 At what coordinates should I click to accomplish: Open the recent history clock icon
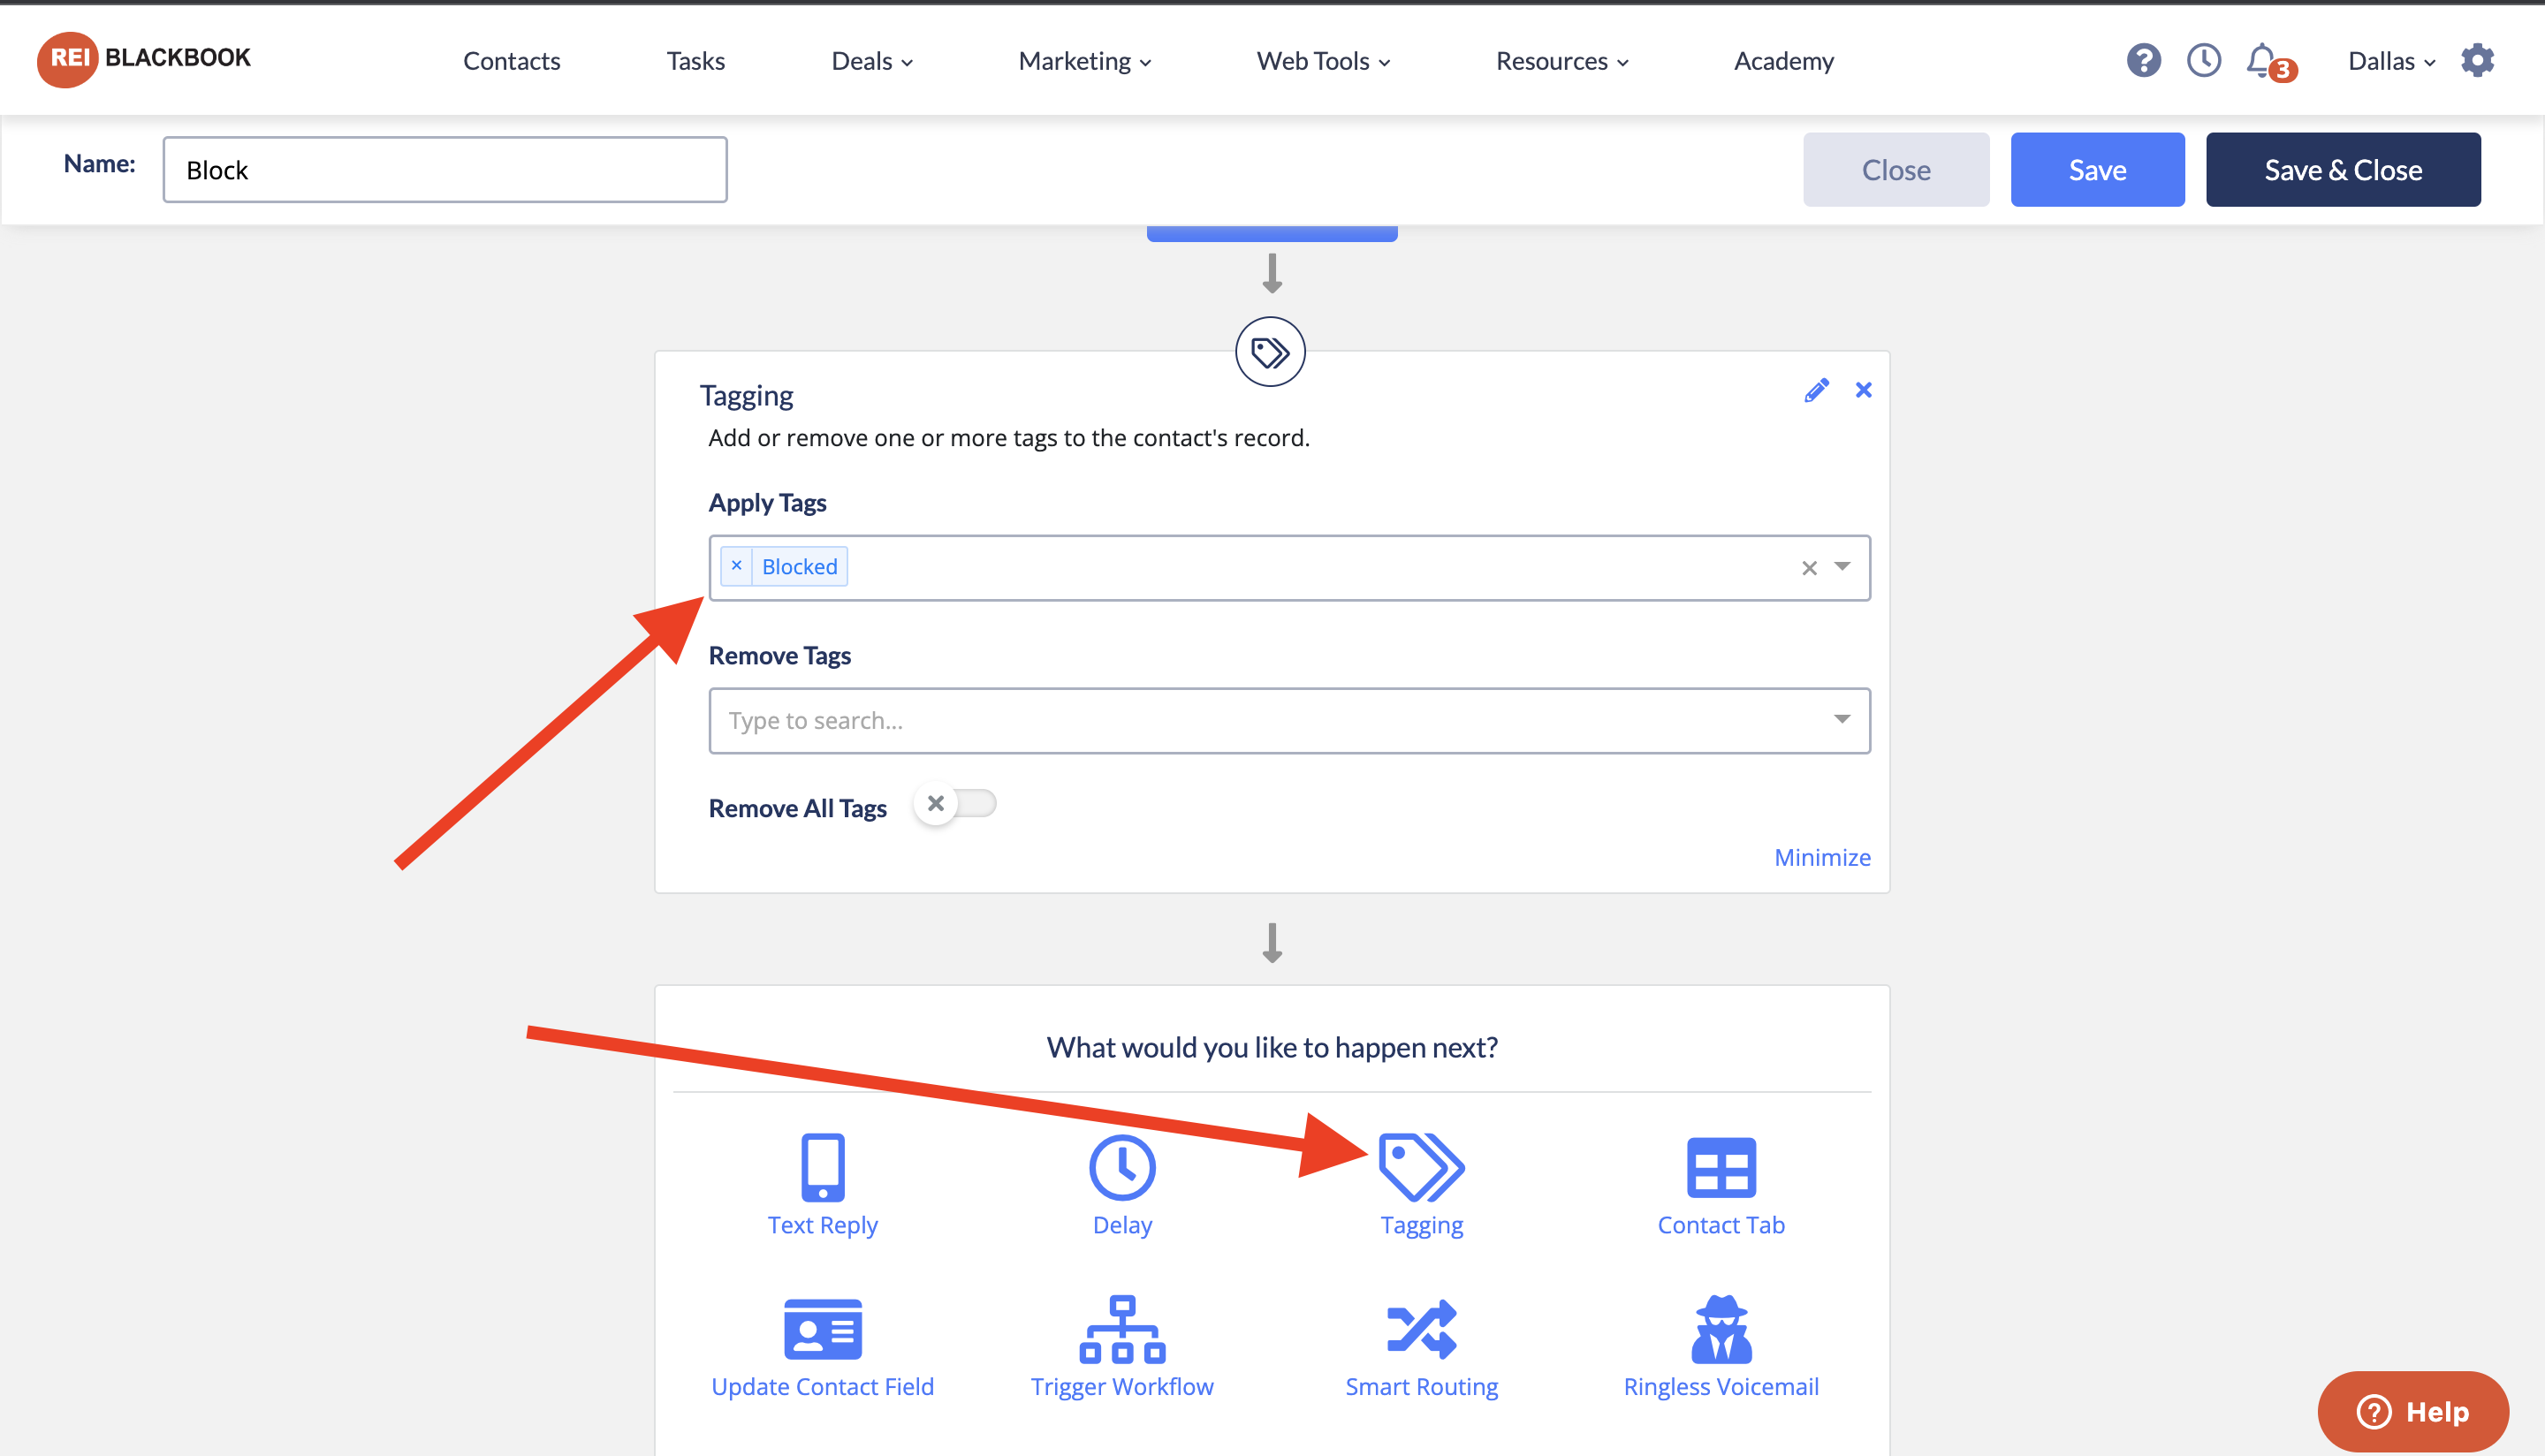point(2203,61)
